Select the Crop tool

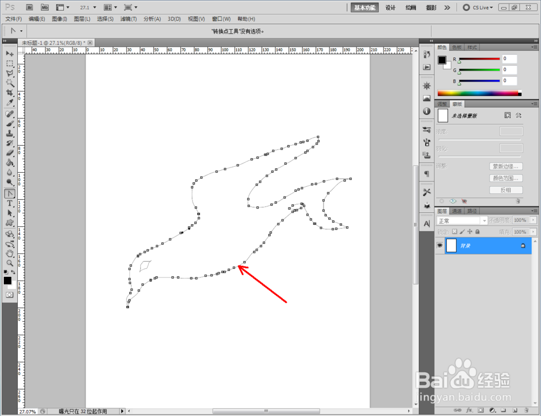click(x=10, y=93)
